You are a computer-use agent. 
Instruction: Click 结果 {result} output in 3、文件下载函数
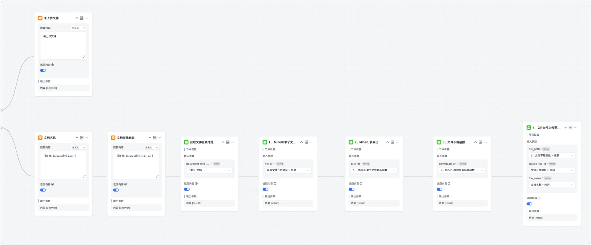pos(462,203)
